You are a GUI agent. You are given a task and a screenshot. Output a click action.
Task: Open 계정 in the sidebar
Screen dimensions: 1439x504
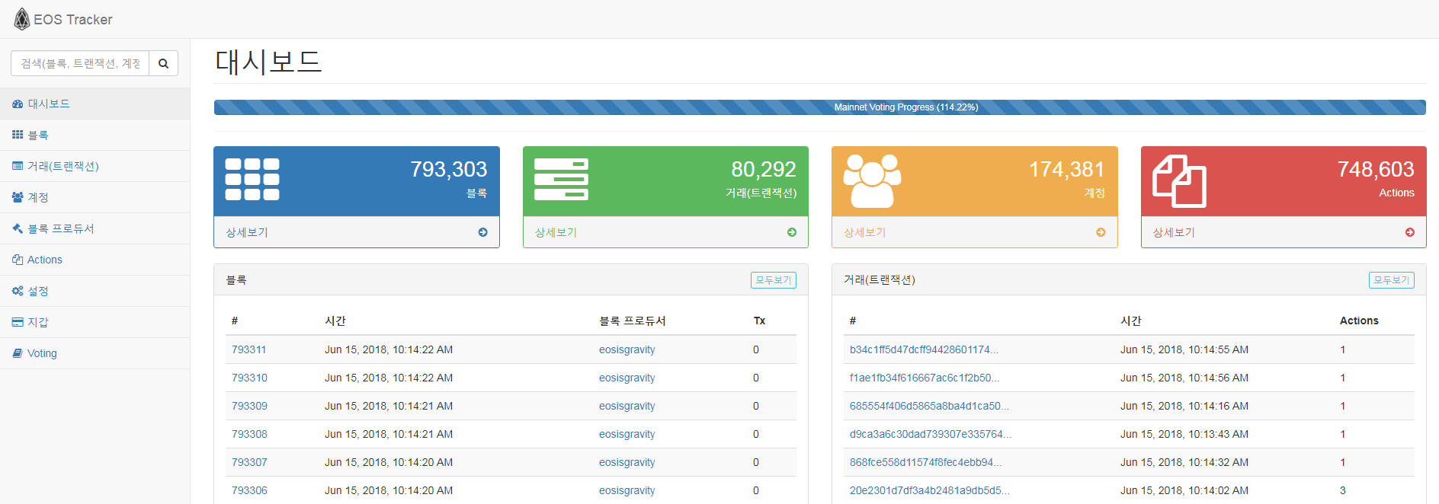click(95, 197)
